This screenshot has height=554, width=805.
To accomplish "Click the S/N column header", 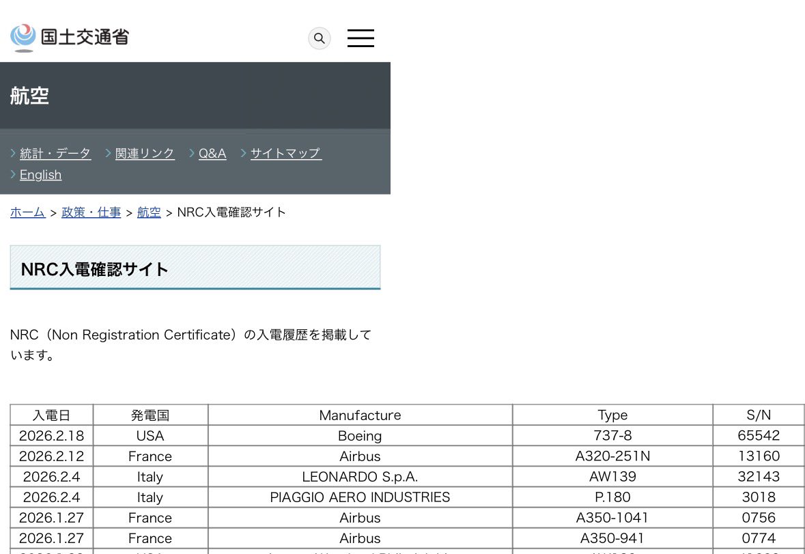I will point(759,415).
